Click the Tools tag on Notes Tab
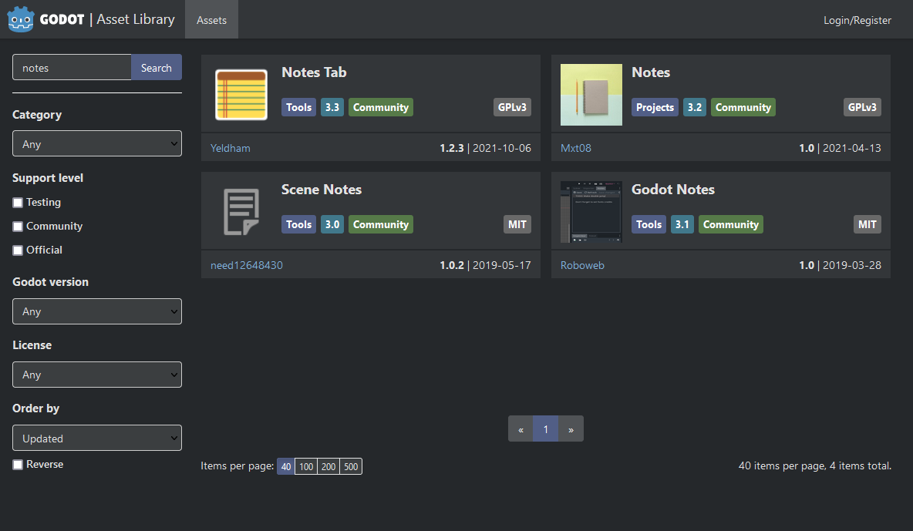 [298, 107]
